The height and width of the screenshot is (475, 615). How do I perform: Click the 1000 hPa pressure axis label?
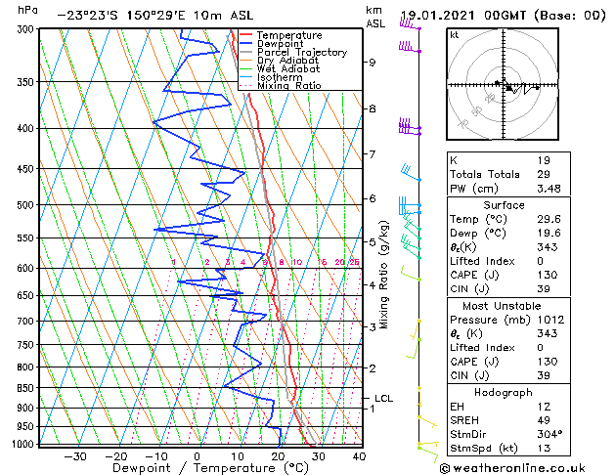click(x=23, y=444)
